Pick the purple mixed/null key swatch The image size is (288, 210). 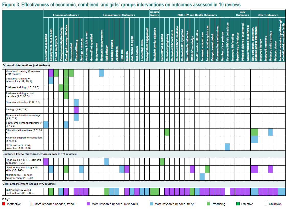coord(88,204)
